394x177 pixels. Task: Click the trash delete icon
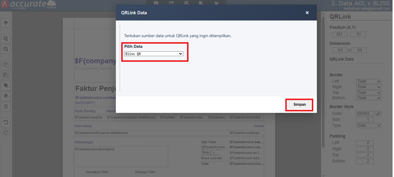click(x=6, y=106)
